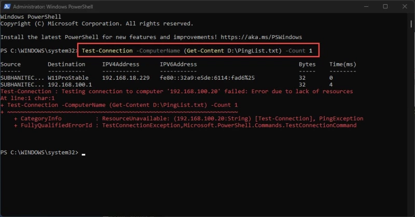Close the Administrator PowerShell window
415x217 pixels.
coord(405,6)
